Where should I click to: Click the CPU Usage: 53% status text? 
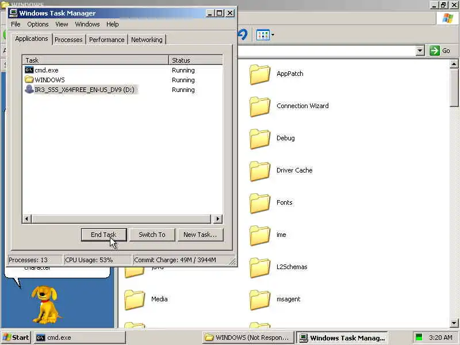[89, 260]
